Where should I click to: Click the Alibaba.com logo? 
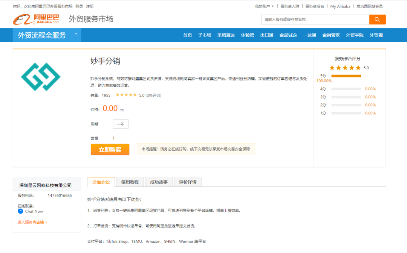(37, 19)
